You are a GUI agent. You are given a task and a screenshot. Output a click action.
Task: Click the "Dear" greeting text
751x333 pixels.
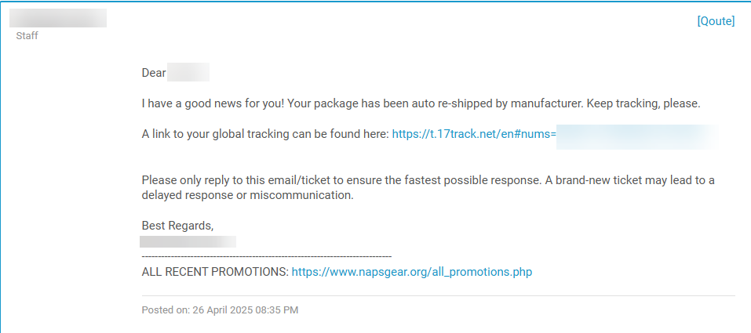[154, 73]
